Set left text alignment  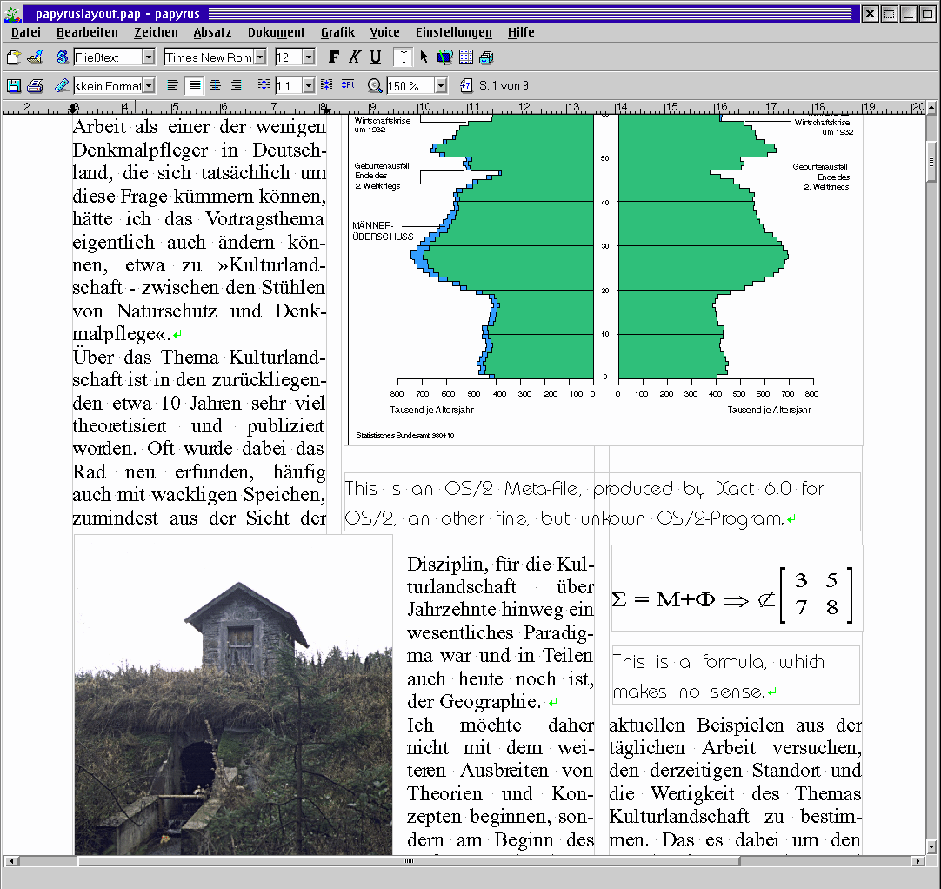click(x=173, y=85)
